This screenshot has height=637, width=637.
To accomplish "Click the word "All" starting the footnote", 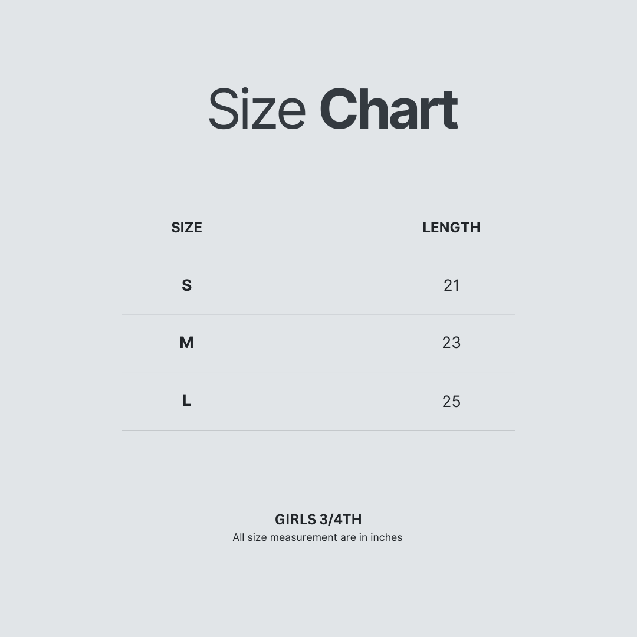I will (238, 537).
